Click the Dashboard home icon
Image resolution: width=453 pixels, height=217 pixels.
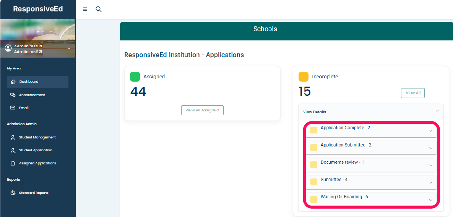pos(13,82)
